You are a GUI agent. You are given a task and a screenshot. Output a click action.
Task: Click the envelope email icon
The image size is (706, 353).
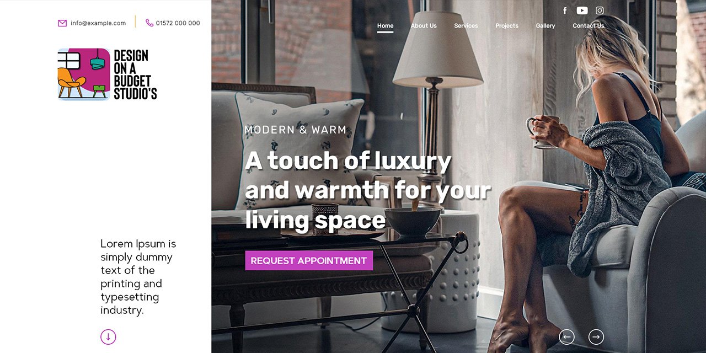pyautogui.click(x=62, y=23)
